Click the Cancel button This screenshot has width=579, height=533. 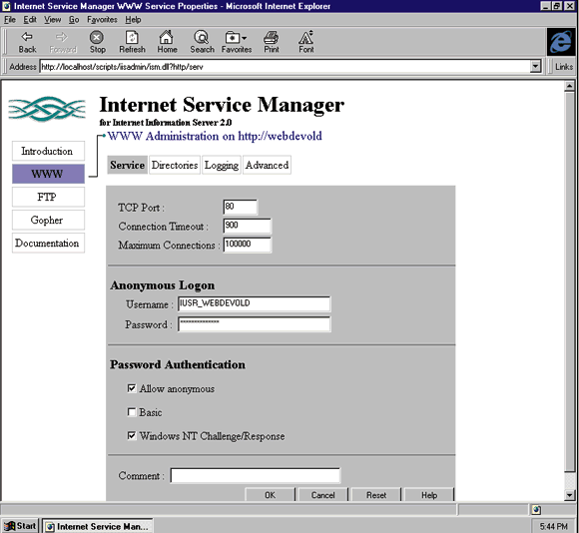point(323,495)
